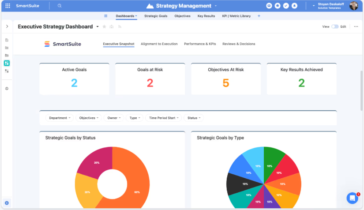Viewport: 364px width, 210px height.
Task: Click the document icon in left sidebar
Action: click(x=7, y=40)
